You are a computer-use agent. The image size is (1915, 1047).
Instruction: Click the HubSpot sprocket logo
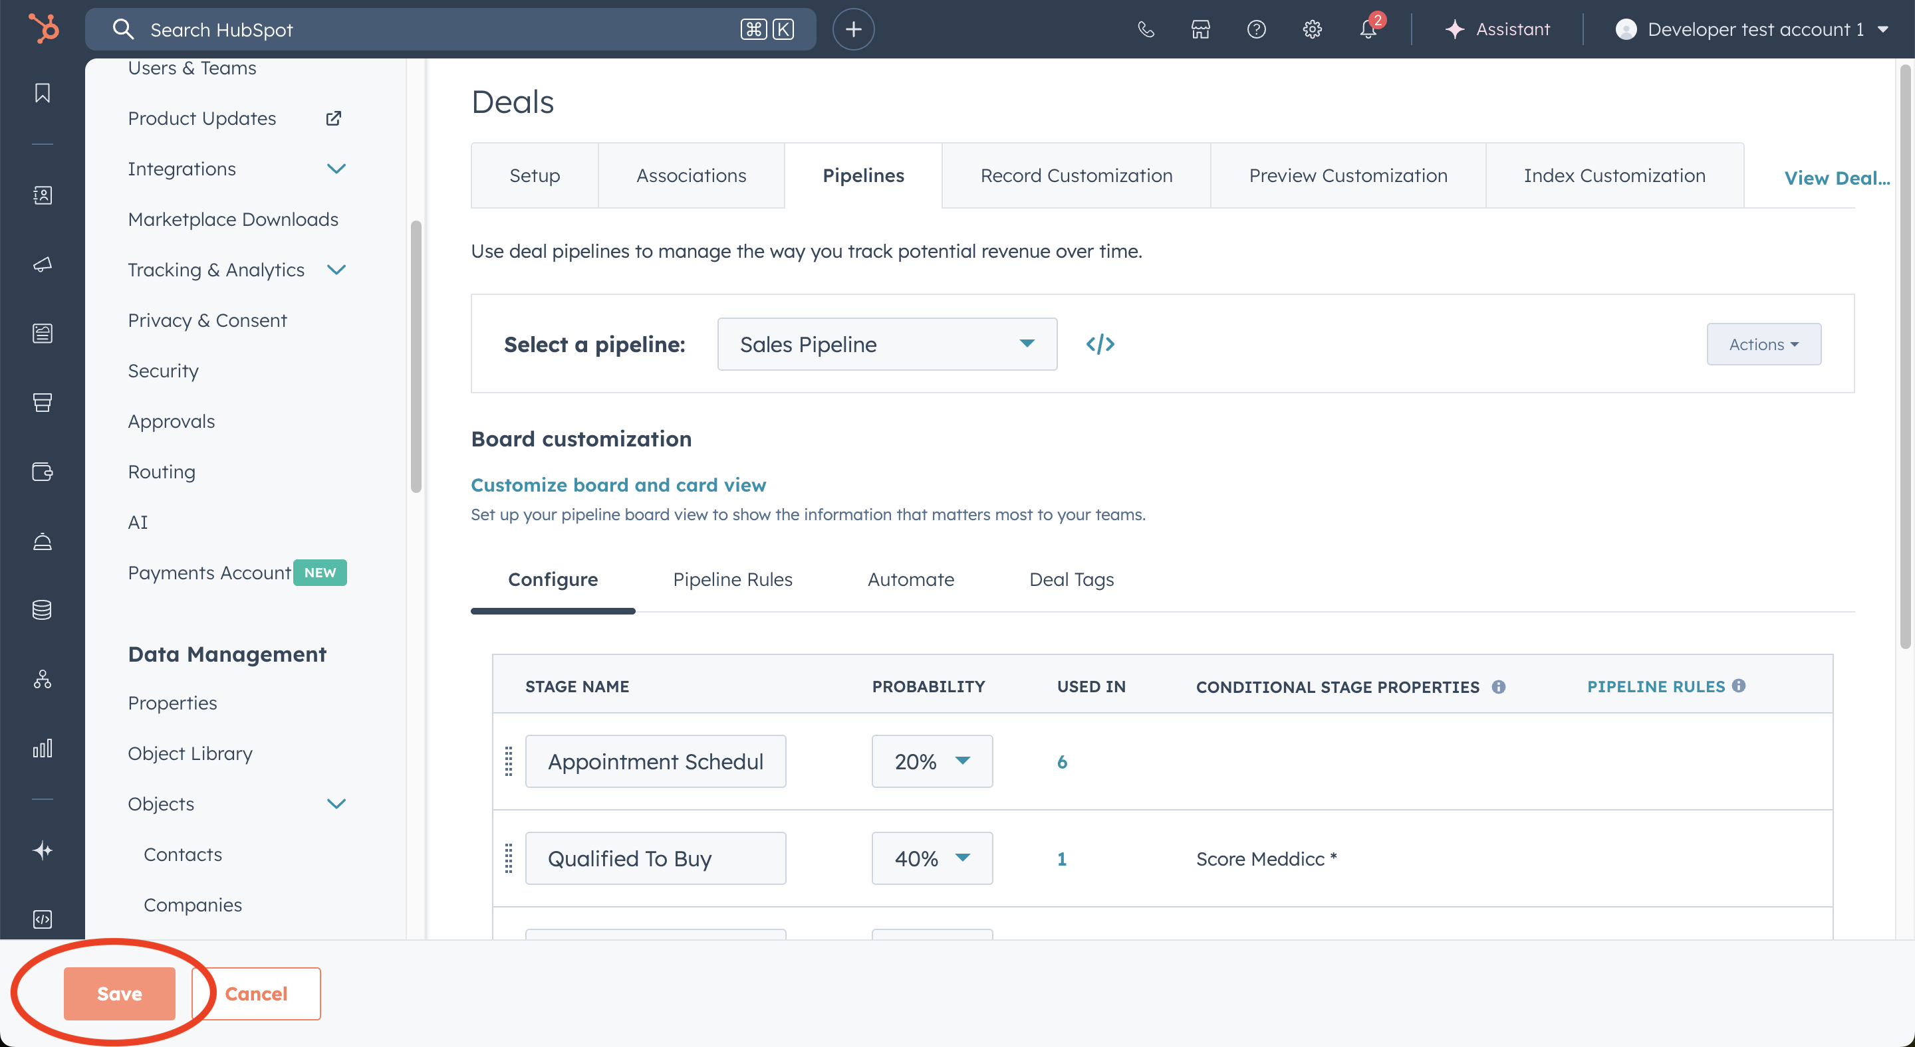coord(43,29)
